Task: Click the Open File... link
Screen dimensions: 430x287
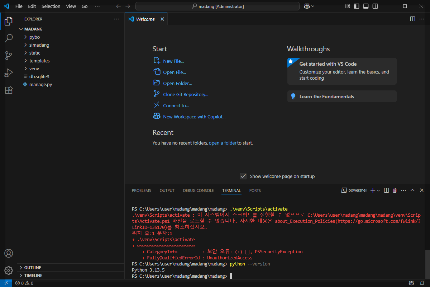Action: (169, 72)
